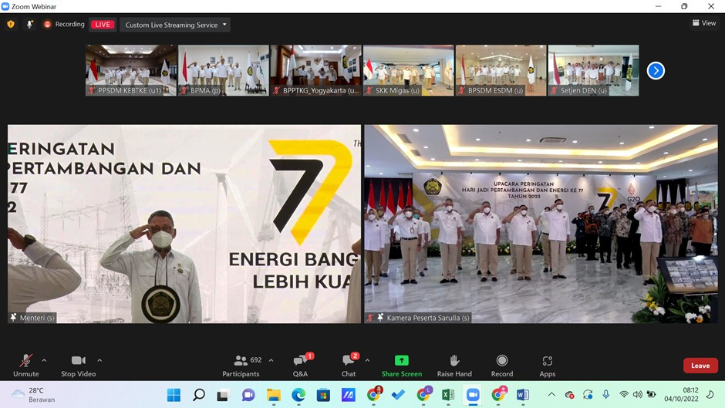Screen dimensions: 725x408
Task: Click the Record icon
Action: tap(502, 360)
